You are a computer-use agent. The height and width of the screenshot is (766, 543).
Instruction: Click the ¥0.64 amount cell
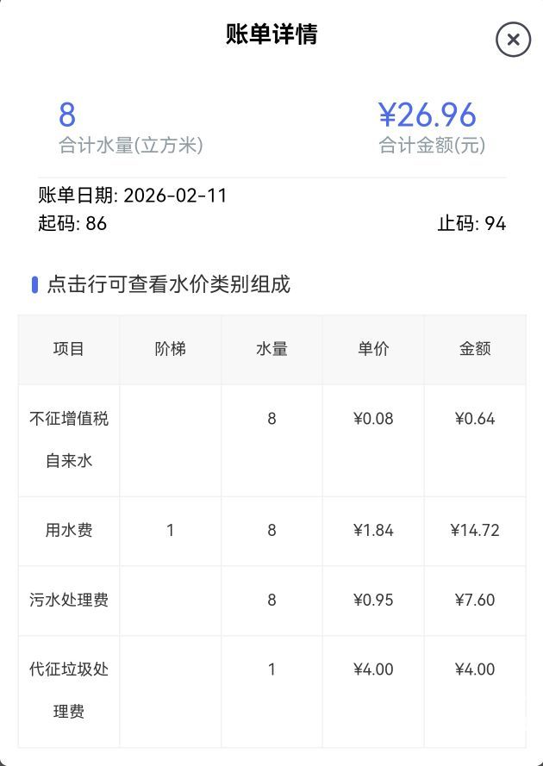click(x=475, y=420)
